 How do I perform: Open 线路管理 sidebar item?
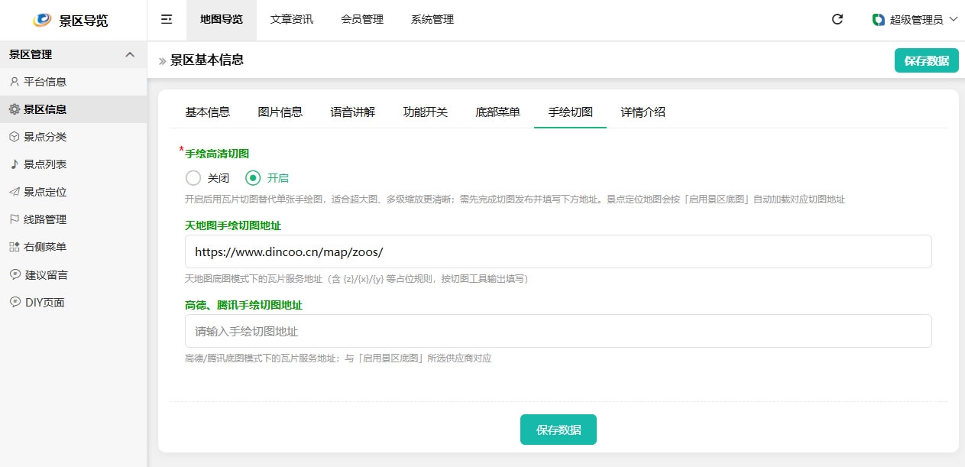[x=73, y=219]
